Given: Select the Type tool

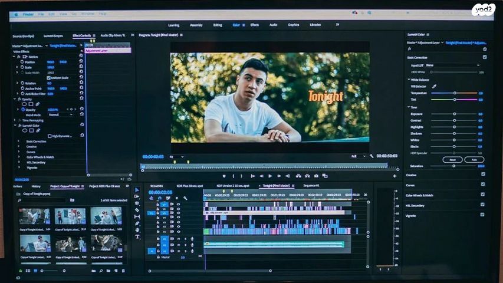Looking at the screenshot, I should pyautogui.click(x=137, y=237).
